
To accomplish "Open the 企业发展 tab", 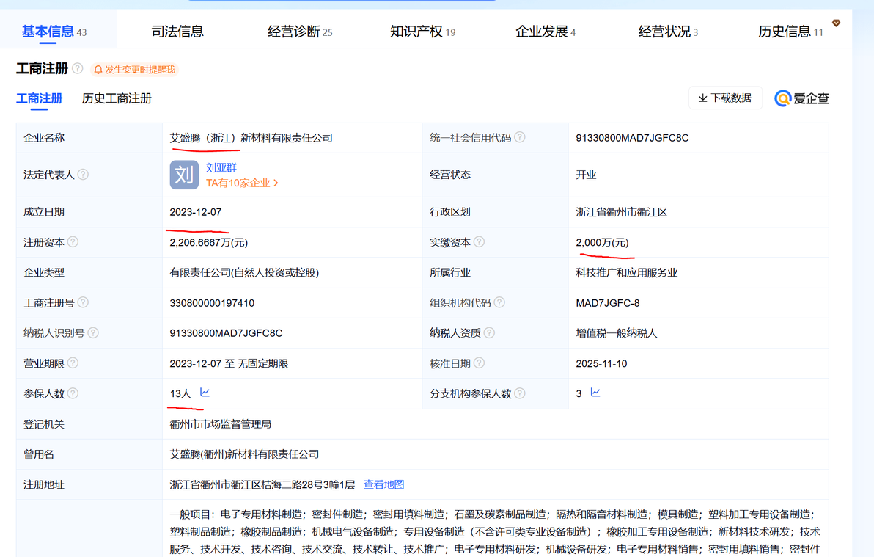I will (545, 32).
